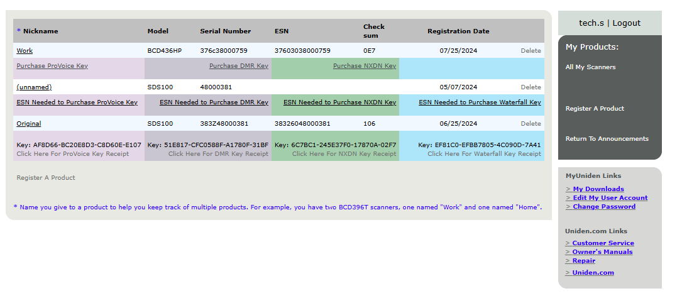
Task: Delete the Original SDS100 scanner
Action: click(x=531, y=123)
